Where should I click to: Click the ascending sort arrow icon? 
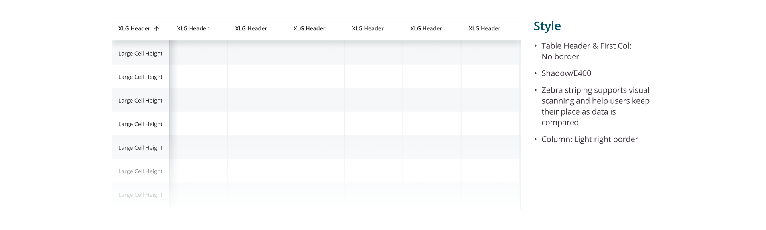pos(156,28)
